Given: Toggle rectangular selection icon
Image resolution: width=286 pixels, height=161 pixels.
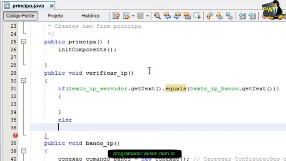Looking at the screenshot, I should point(197,16).
